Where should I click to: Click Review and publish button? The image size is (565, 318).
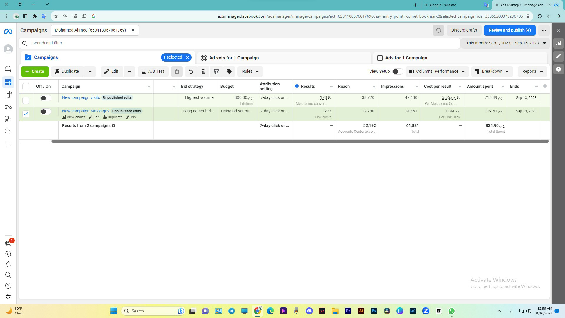tap(509, 30)
